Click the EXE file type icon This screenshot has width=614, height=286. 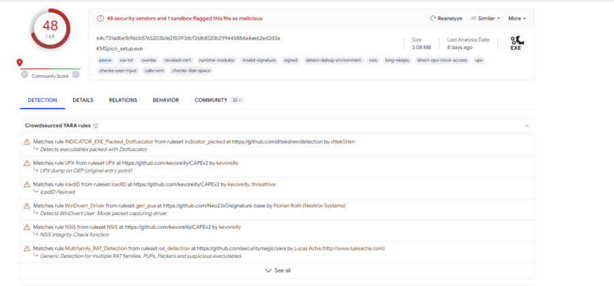tap(516, 44)
